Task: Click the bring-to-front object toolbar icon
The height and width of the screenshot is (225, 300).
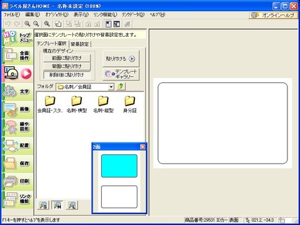Action: 69,24
